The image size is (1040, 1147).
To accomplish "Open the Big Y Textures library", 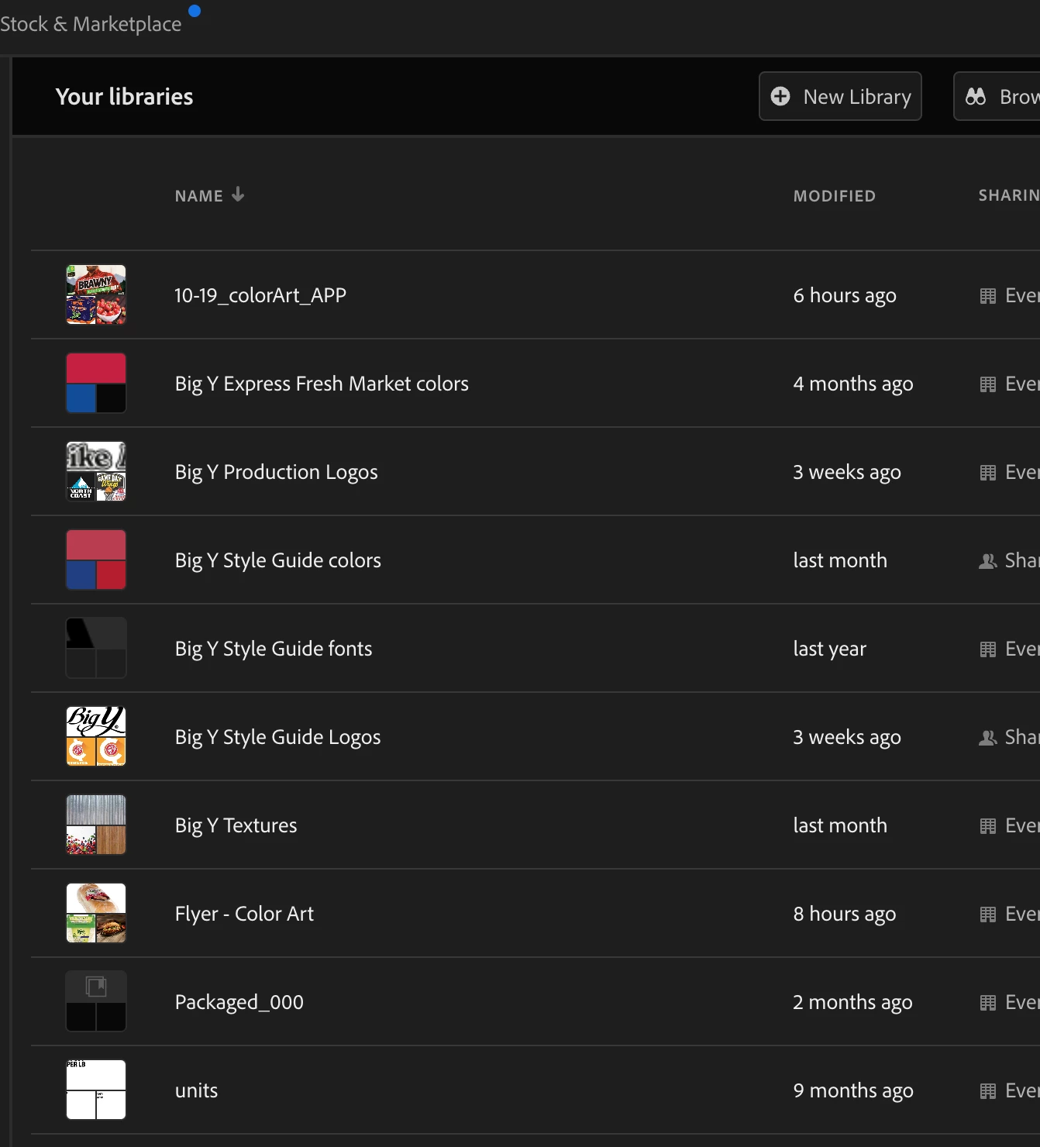I will pos(236,825).
